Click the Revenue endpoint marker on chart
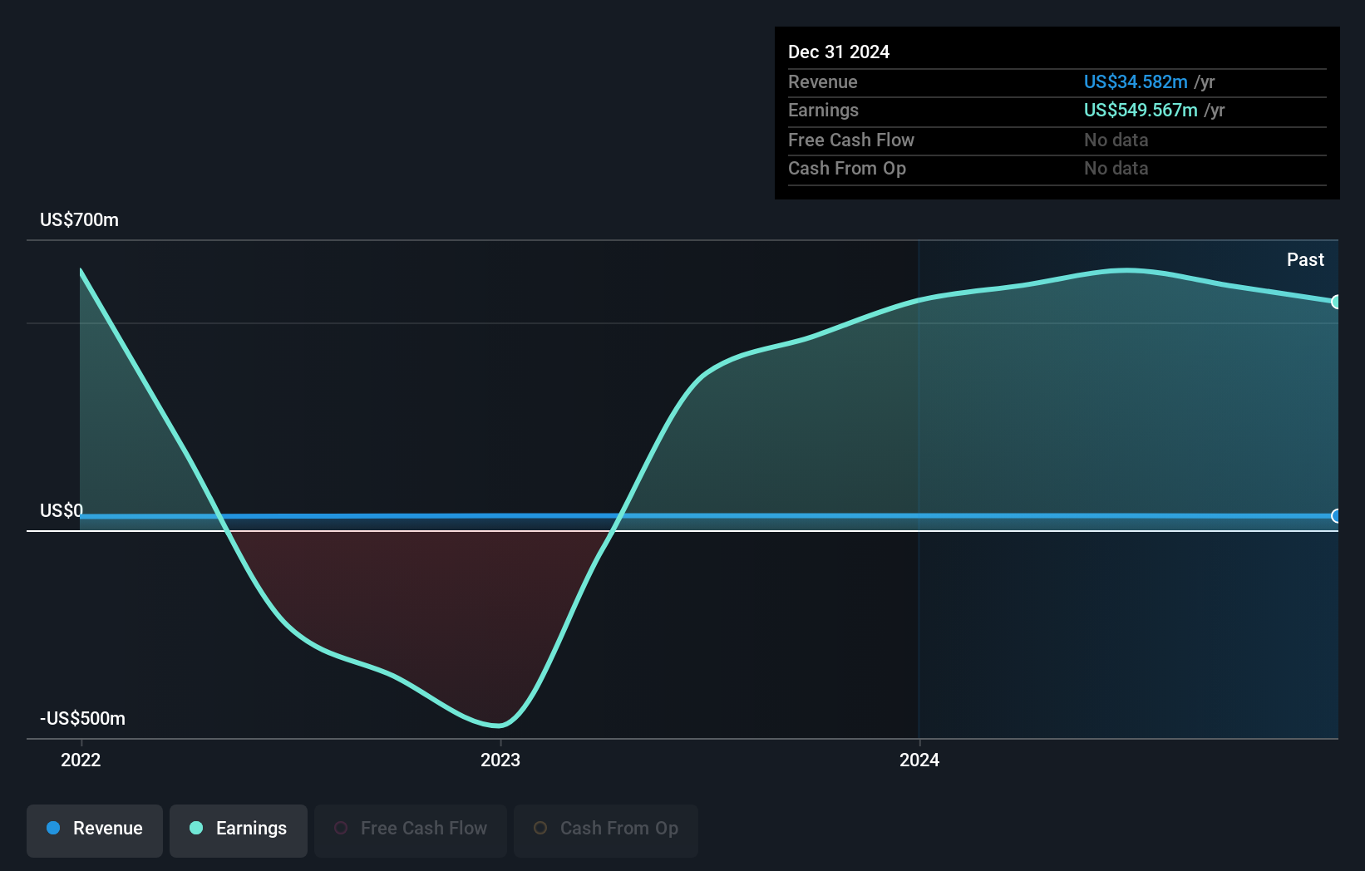The height and width of the screenshot is (871, 1365). 1336,516
